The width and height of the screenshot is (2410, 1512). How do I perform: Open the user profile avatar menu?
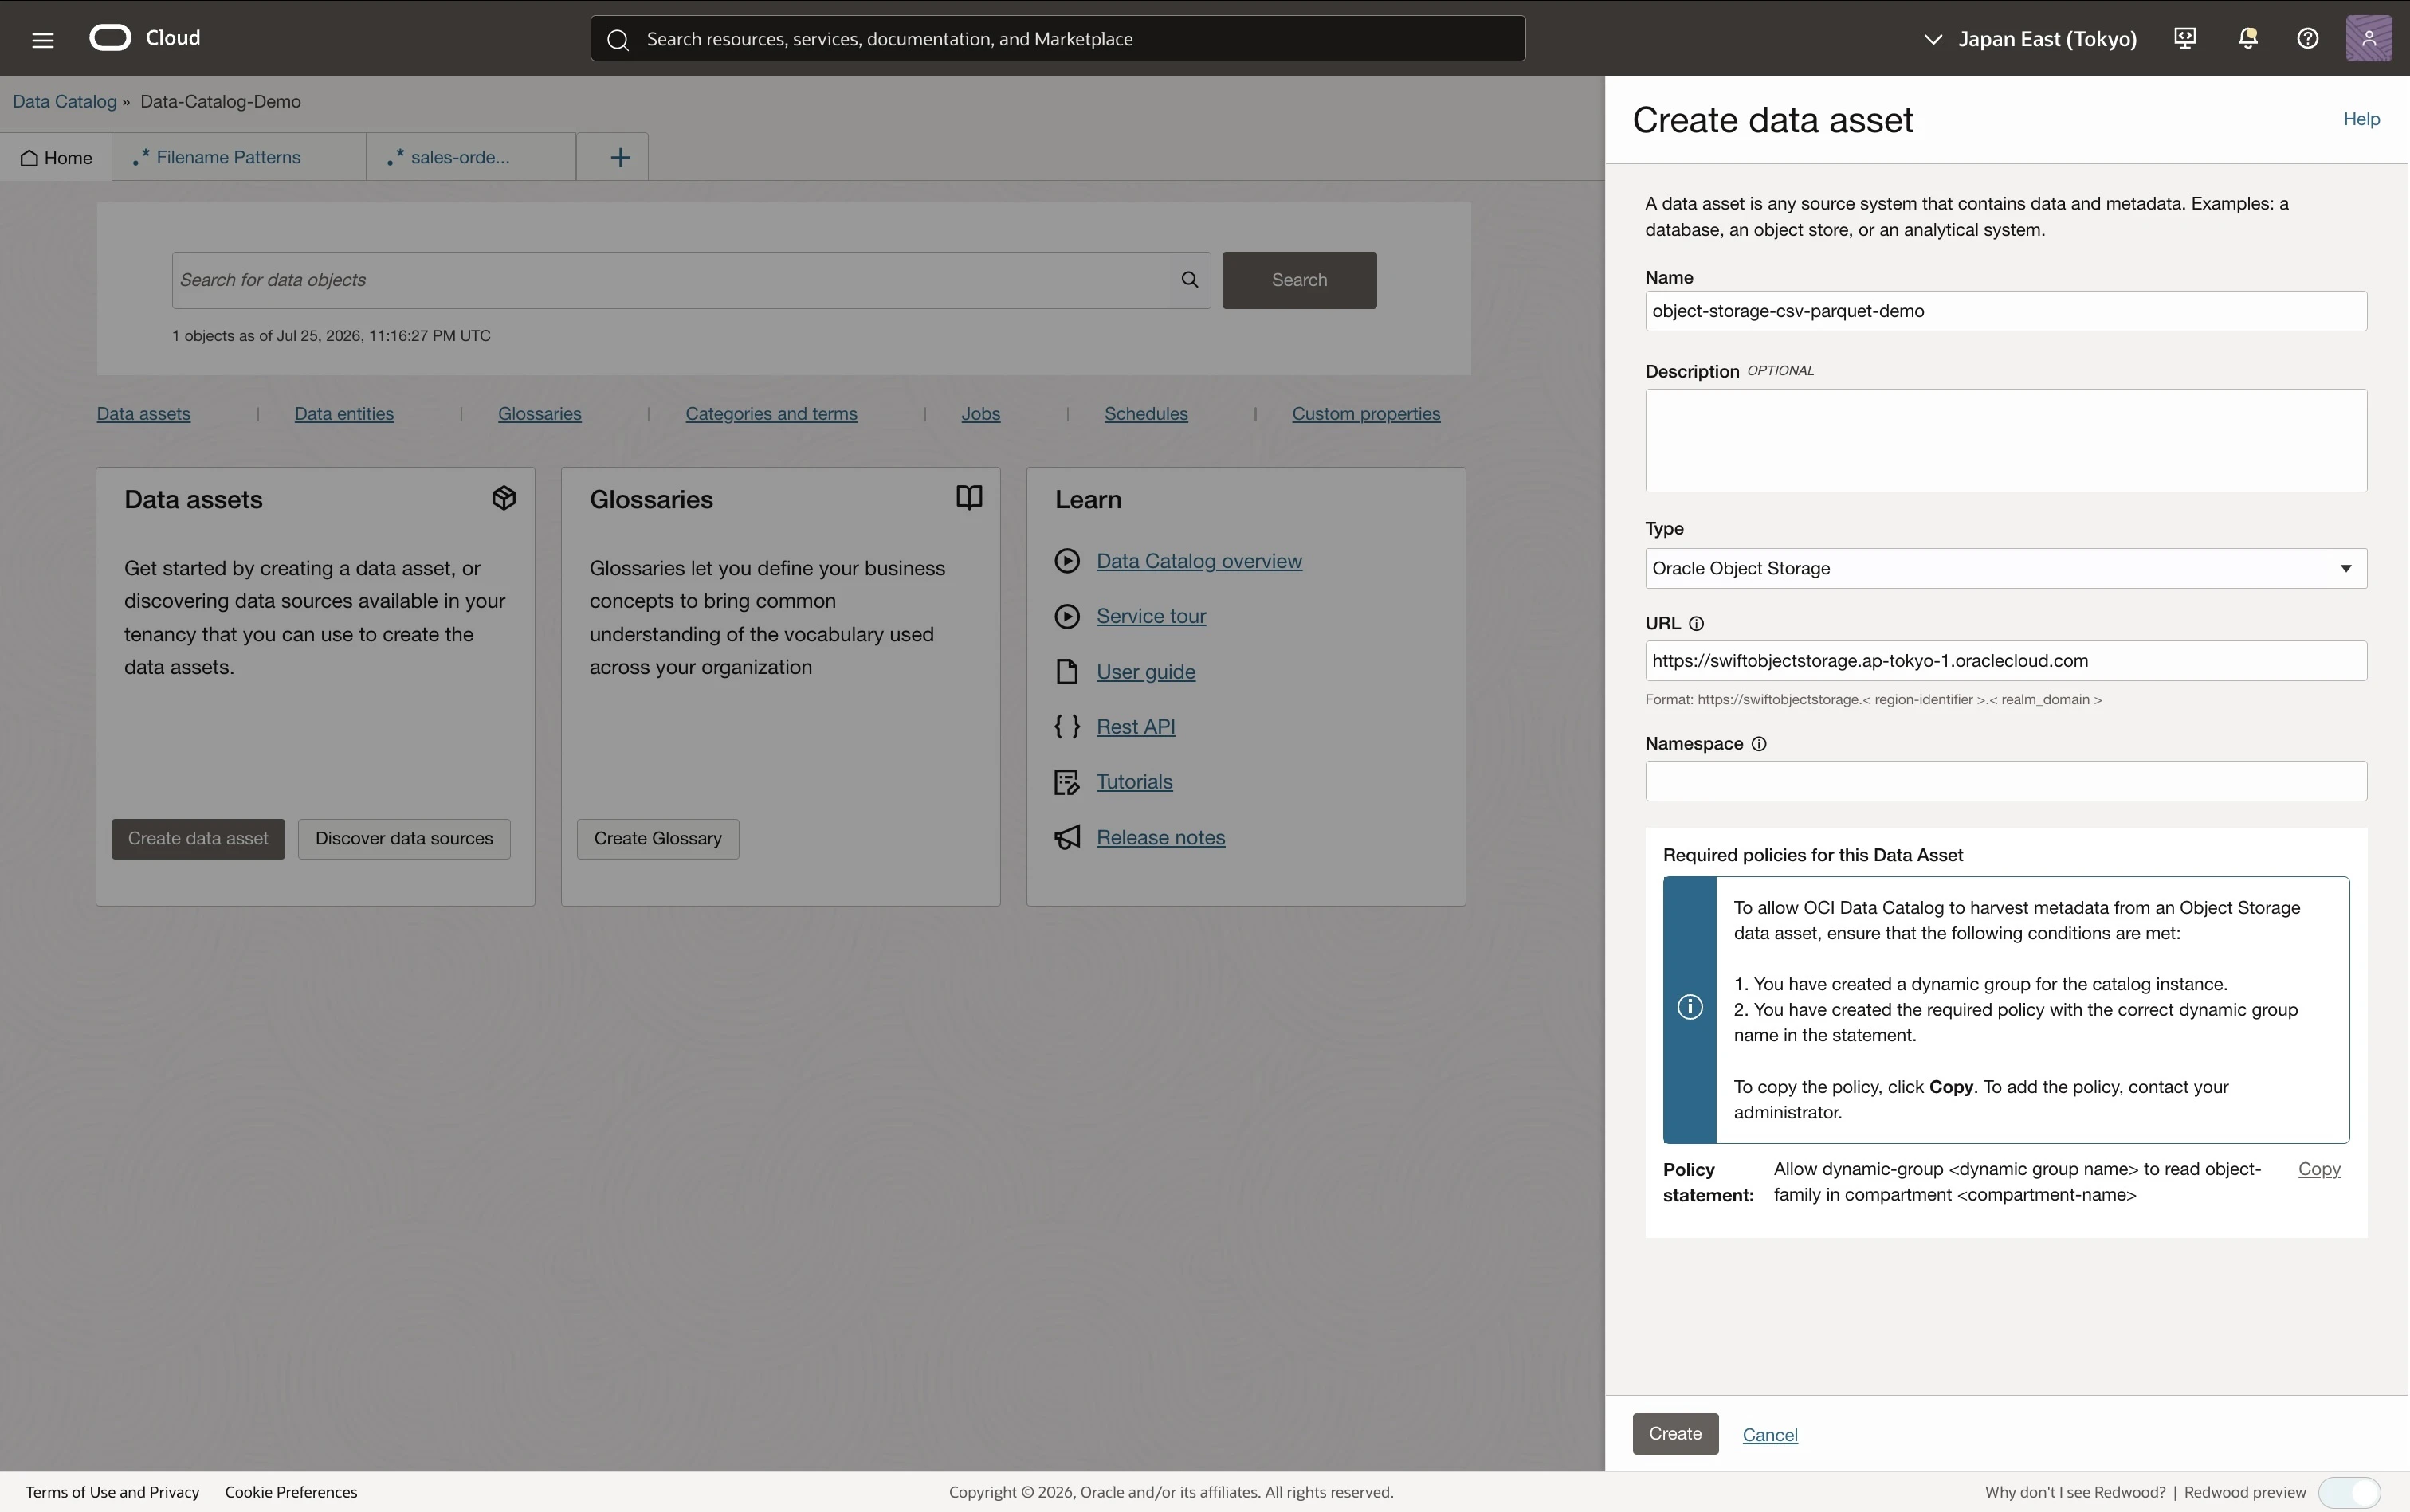(x=2369, y=38)
